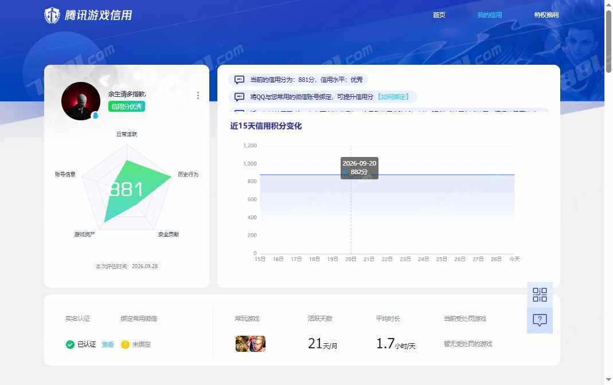
Task: Click the 881 score on radar chart
Action: point(126,190)
